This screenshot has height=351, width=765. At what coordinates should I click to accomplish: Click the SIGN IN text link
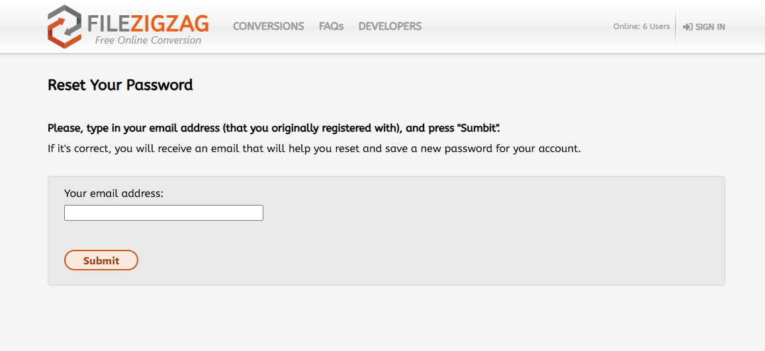(x=710, y=27)
